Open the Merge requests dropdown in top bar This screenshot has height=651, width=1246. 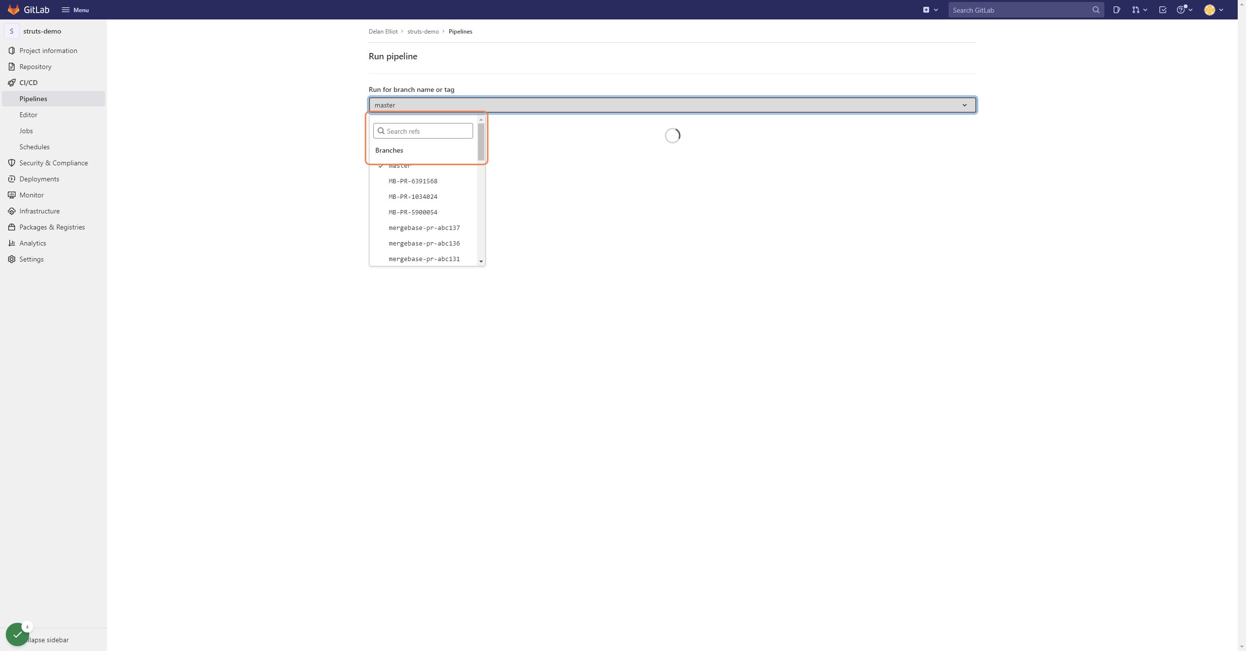pyautogui.click(x=1139, y=10)
